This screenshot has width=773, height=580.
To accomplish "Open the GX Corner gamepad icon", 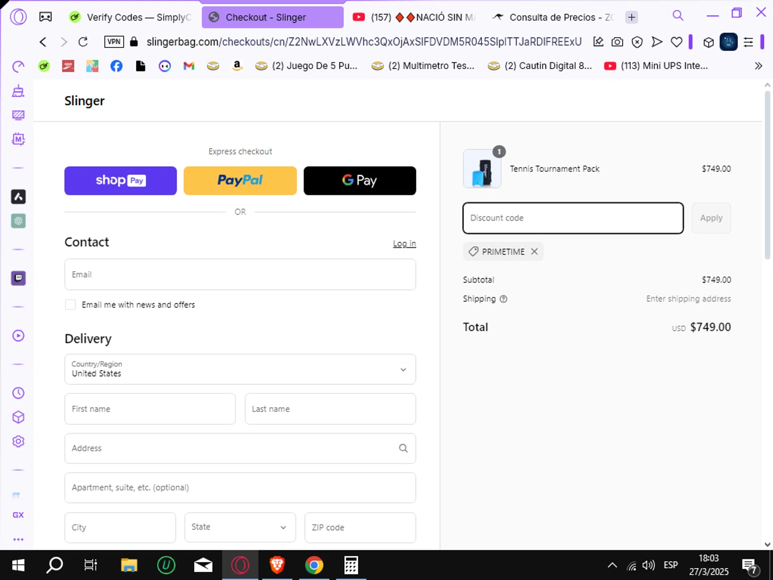I will click(x=45, y=17).
